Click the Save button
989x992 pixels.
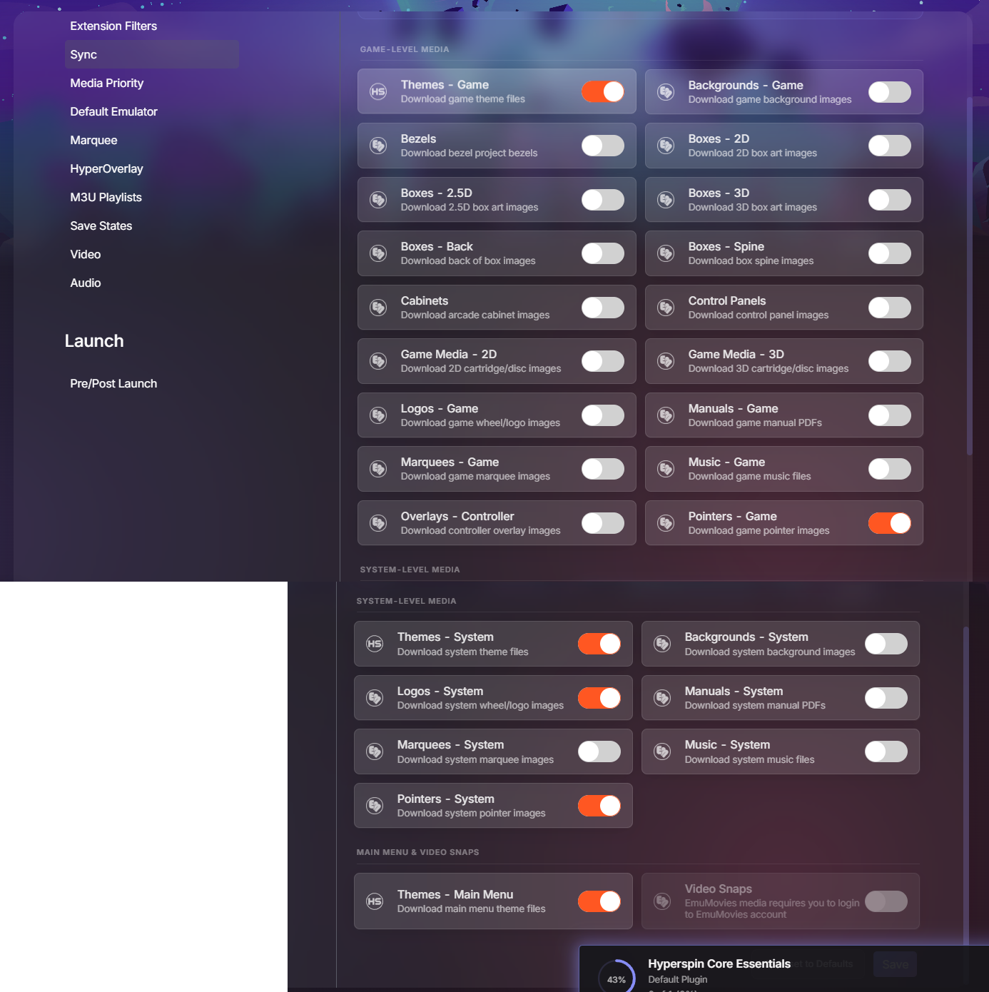(895, 964)
